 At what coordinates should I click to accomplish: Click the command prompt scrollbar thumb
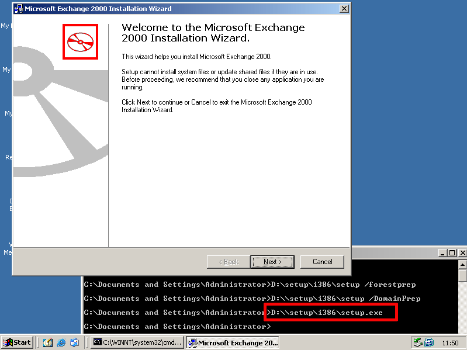pos(462,275)
